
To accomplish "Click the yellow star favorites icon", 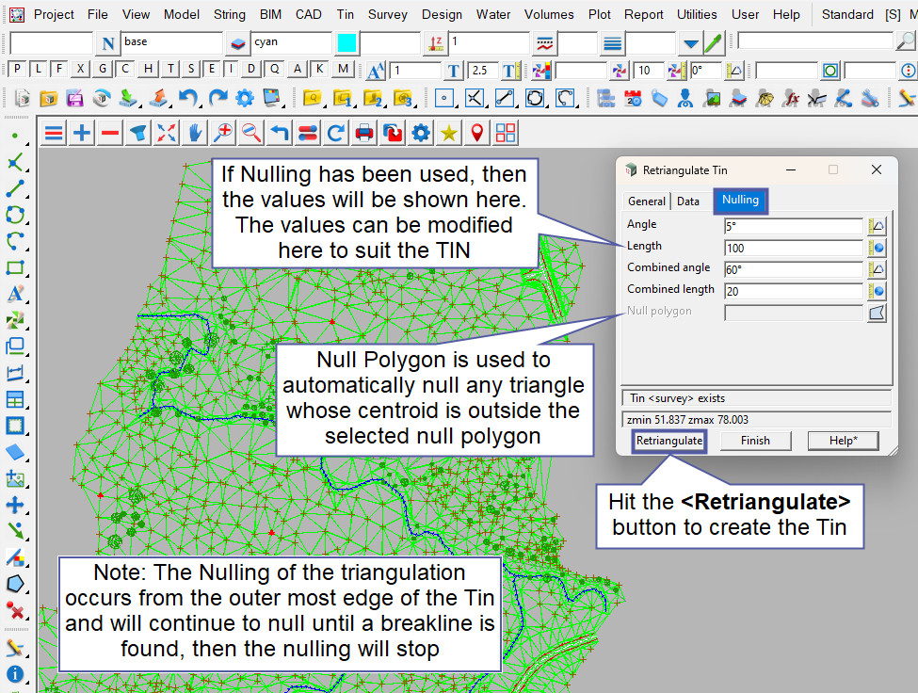I will (449, 134).
